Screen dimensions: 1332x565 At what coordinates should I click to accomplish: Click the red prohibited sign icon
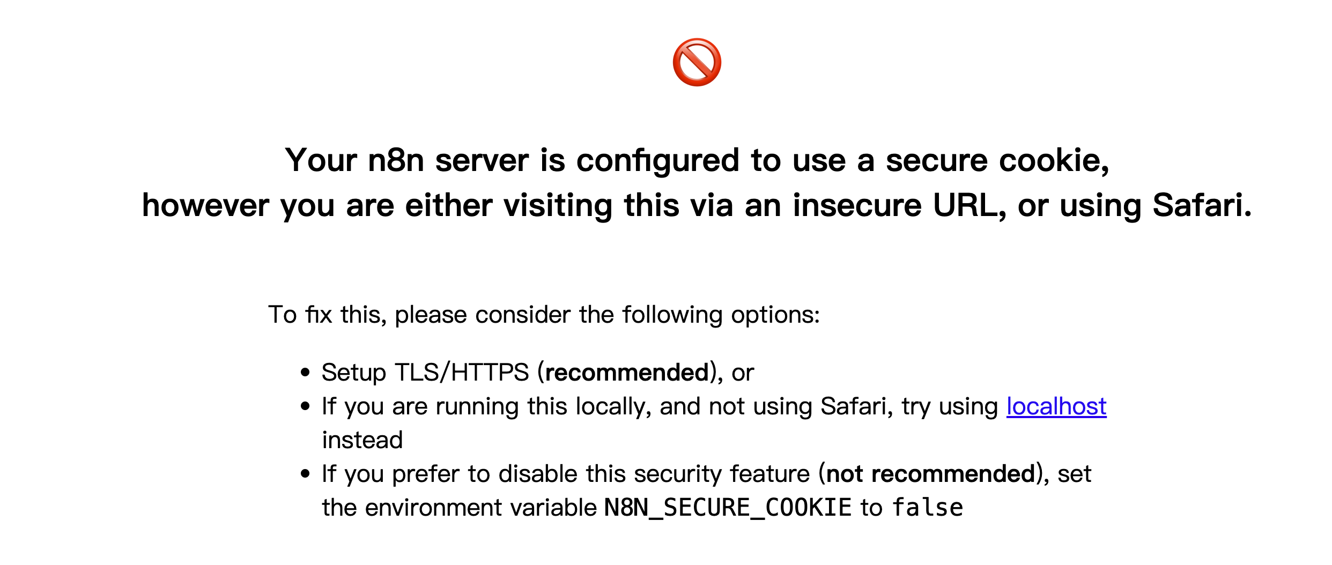coord(697,62)
